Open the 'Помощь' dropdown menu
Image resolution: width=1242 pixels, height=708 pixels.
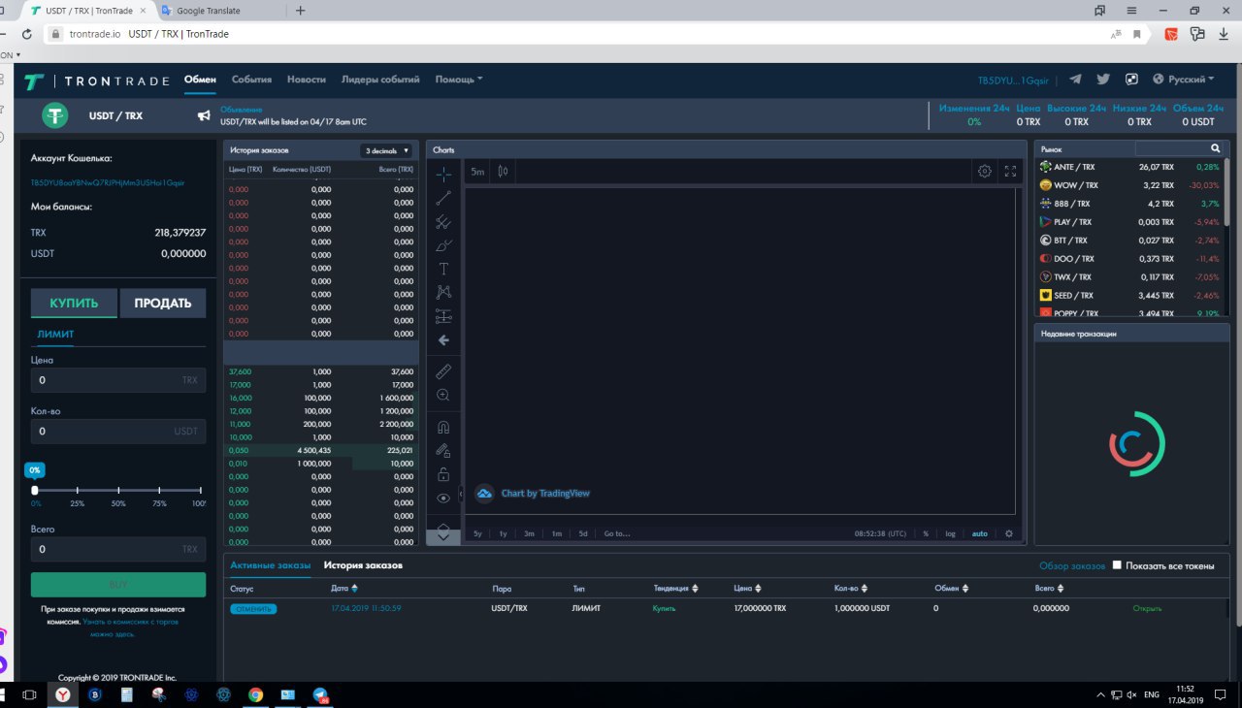pos(458,80)
